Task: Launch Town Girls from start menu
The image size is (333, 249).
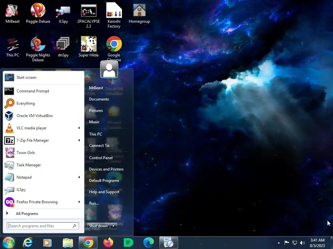Action: (43, 153)
